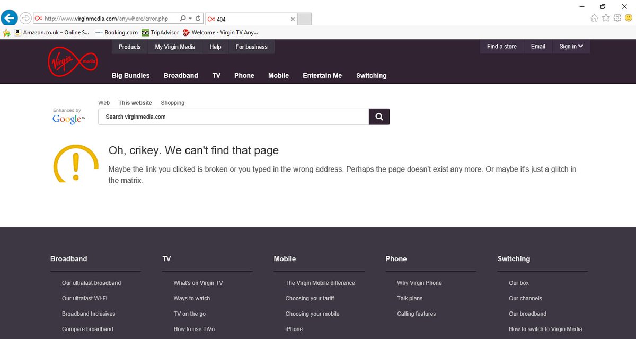Open the browser Home icon
Viewport: 636px width, 339px height.
pyautogui.click(x=594, y=18)
